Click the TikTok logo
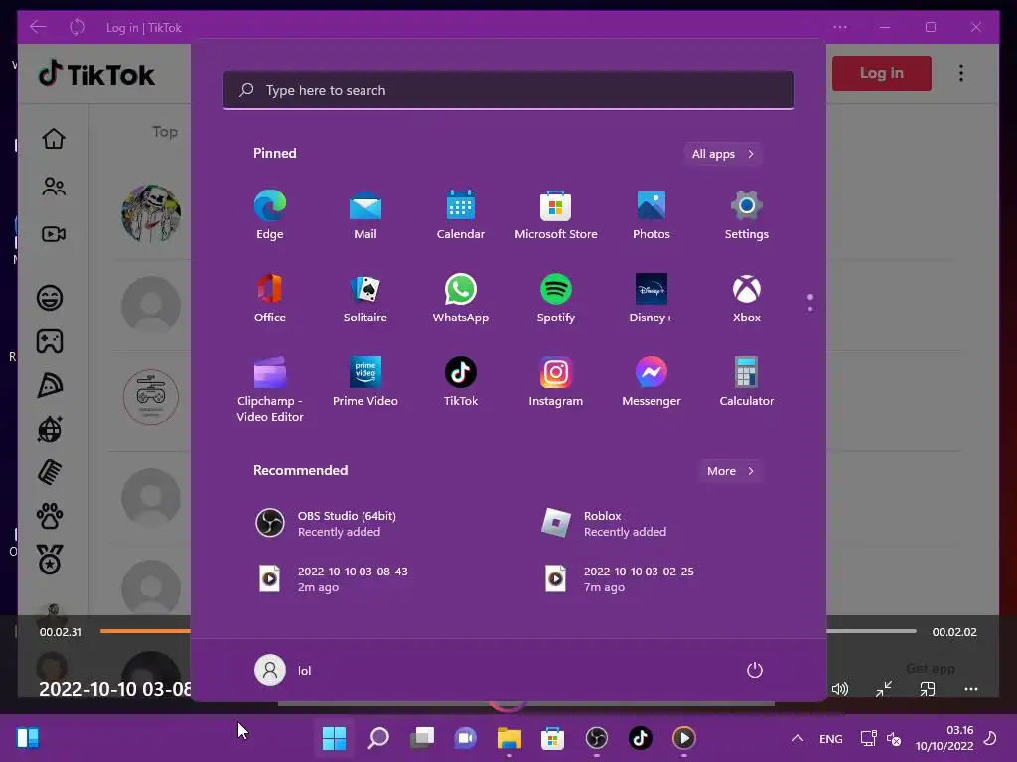Viewport: 1017px width, 762px height. click(x=96, y=74)
